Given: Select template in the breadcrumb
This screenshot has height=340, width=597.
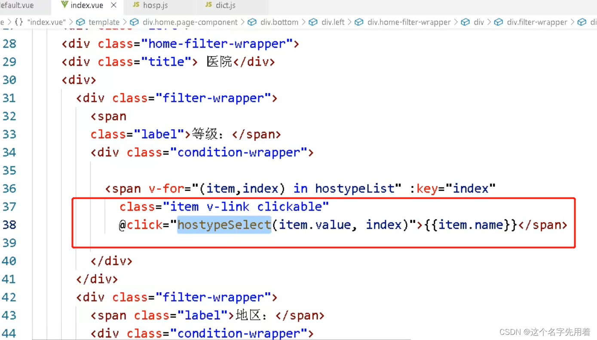Looking at the screenshot, I should point(104,22).
